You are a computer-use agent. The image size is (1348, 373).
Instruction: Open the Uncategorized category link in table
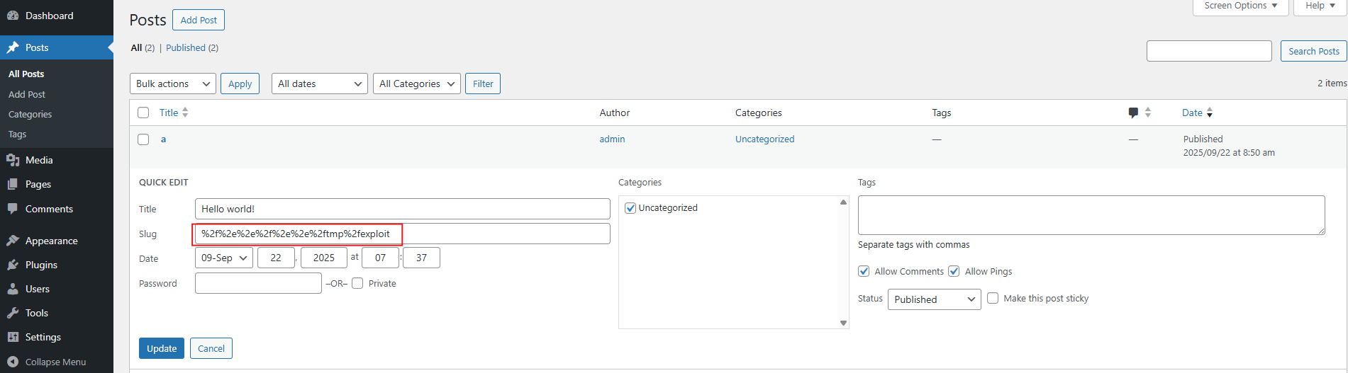tap(764, 139)
